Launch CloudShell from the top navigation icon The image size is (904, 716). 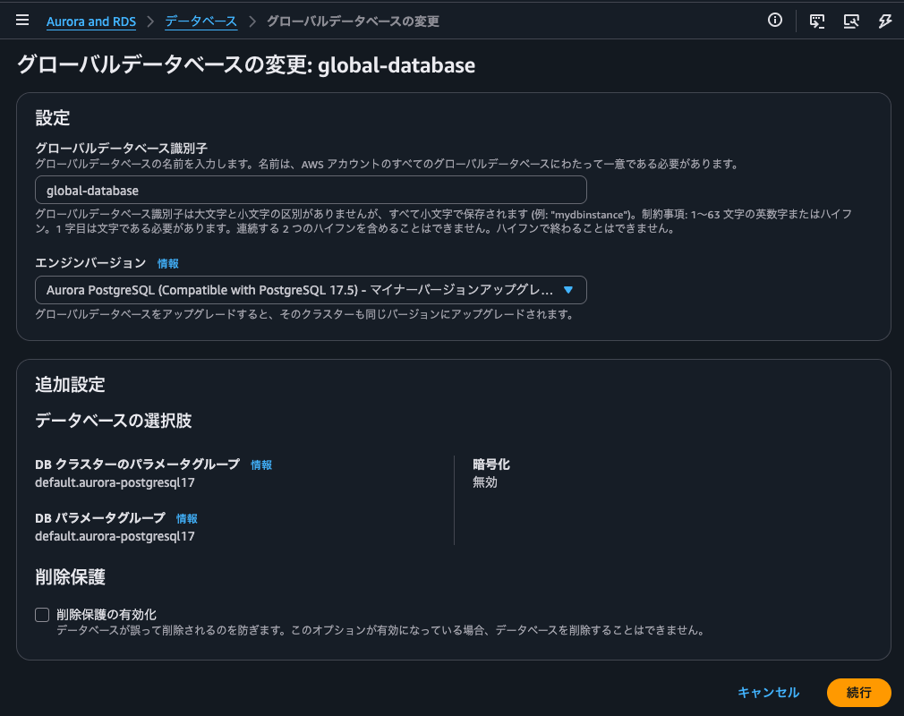click(815, 20)
